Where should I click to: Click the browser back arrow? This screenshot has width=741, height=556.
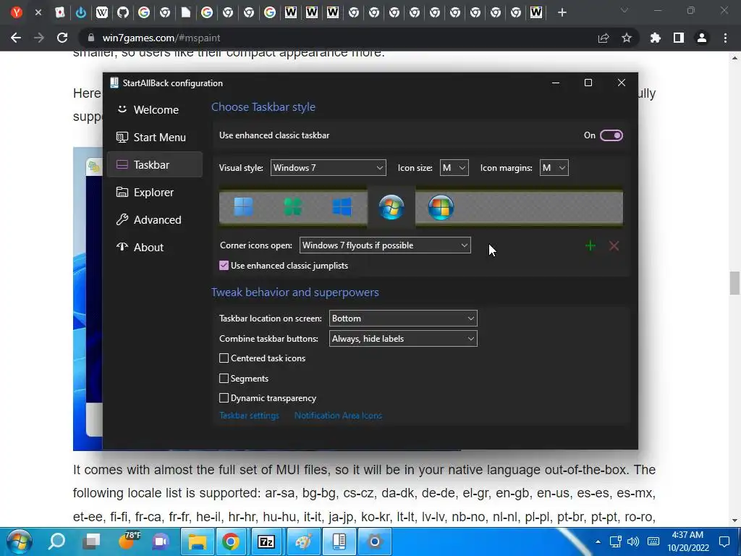pos(16,38)
